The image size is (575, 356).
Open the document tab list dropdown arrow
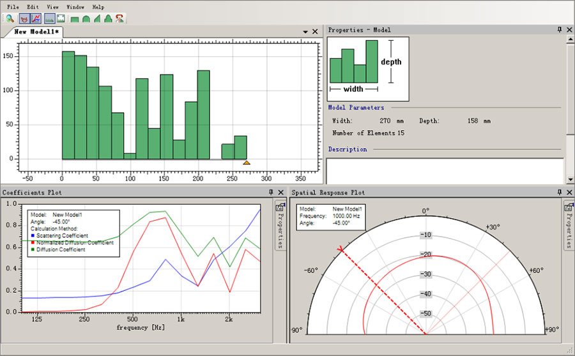point(304,31)
